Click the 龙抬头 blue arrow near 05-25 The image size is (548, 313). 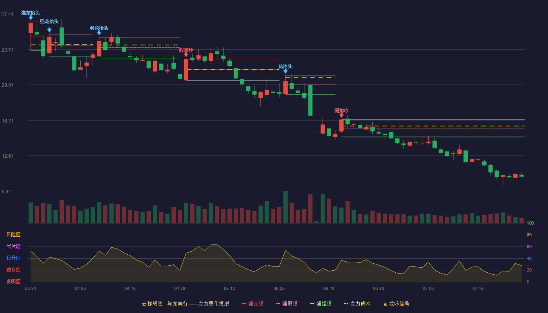click(x=285, y=71)
